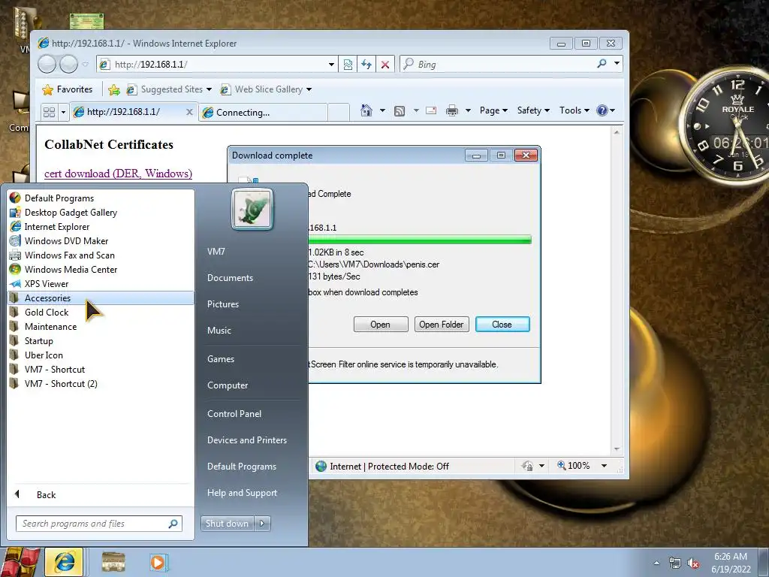Viewport: 769px width, 577px height.
Task: Open the Quick Tabs list dropdown arrow
Action: 63,113
